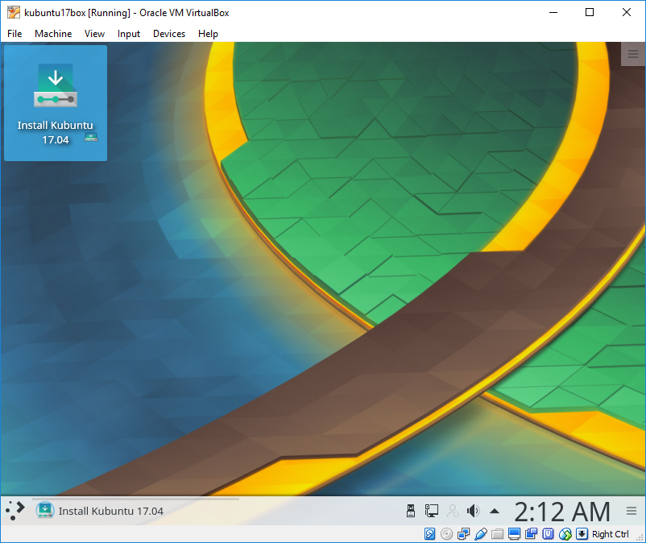Click the Right Ctrl host key label
Image resolution: width=646 pixels, height=543 pixels.
point(611,534)
